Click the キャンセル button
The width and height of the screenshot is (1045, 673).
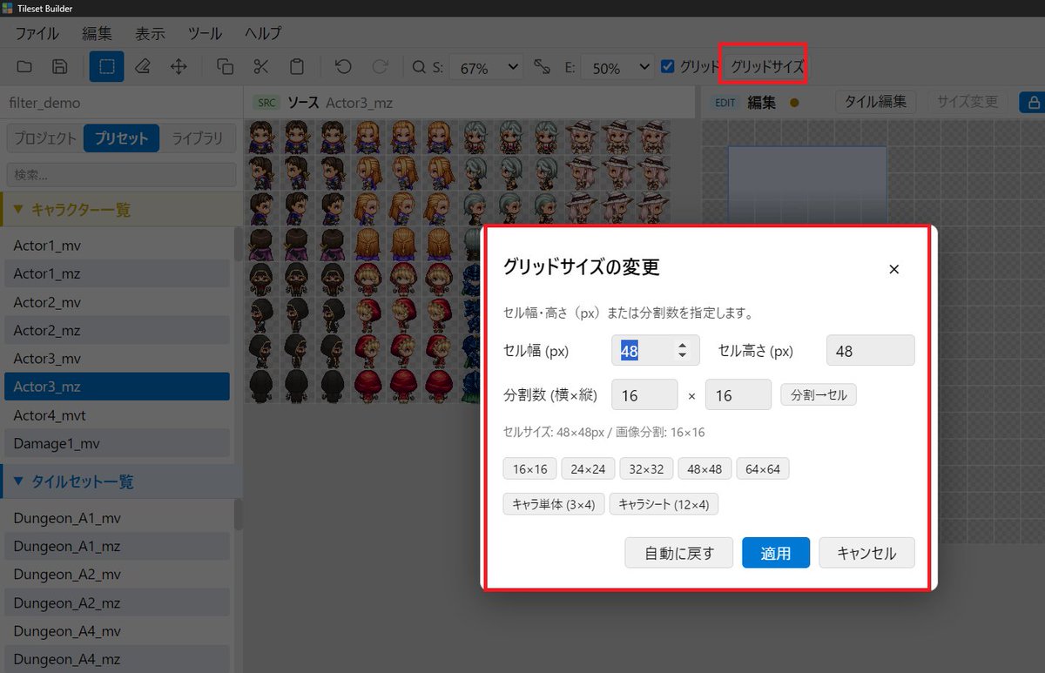point(866,553)
